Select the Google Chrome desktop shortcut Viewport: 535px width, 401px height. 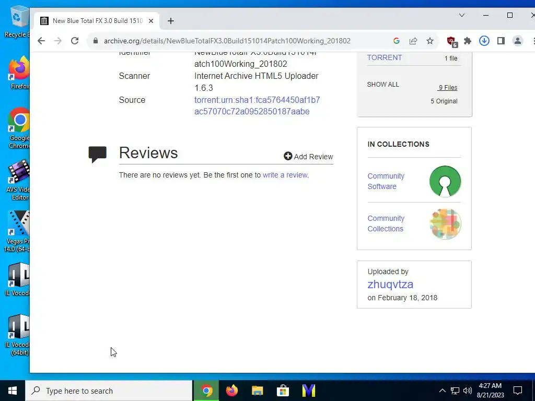(x=19, y=128)
